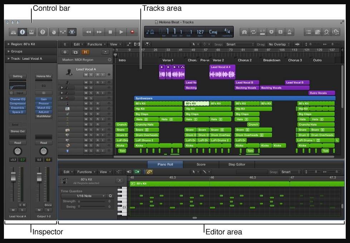Open the Snap: Smart dropdown in Tracks area
The height and width of the screenshot is (243, 350).
pos(240,44)
